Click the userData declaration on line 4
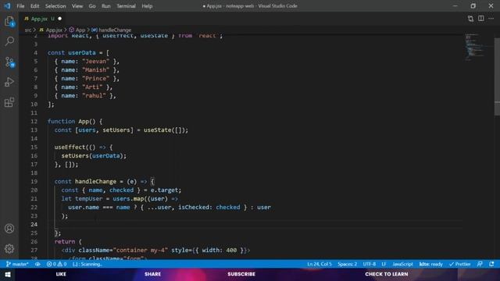500x281 pixels. (x=82, y=52)
